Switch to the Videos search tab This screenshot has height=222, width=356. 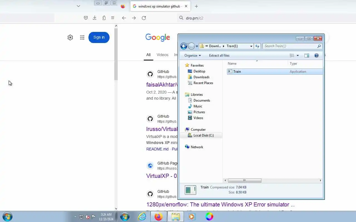[162, 55]
